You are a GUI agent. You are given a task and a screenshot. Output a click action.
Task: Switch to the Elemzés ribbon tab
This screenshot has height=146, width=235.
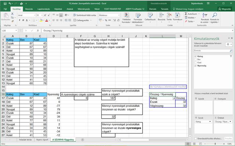click(153, 9)
